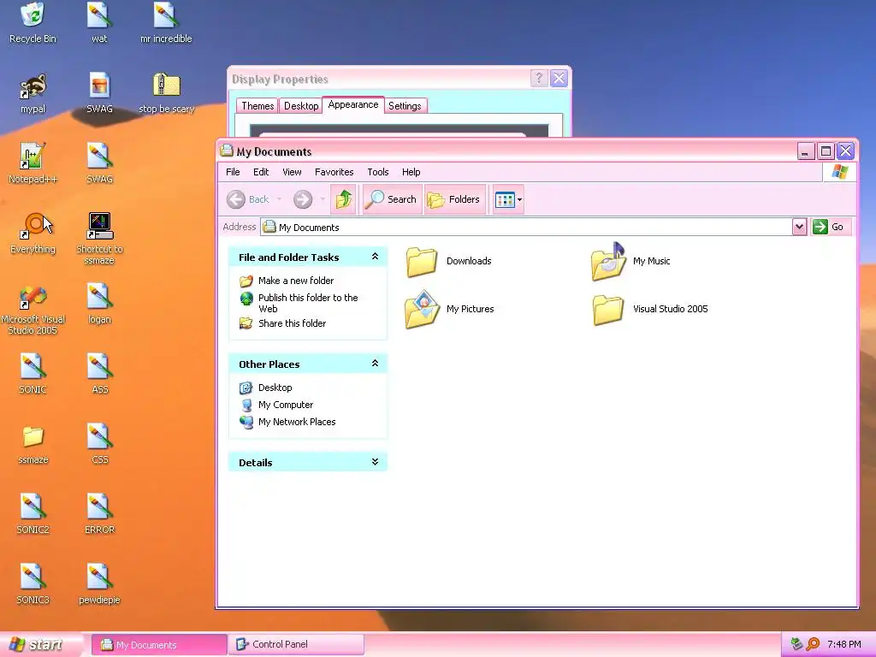Collapse the Other Places panel
The height and width of the screenshot is (657, 876).
point(375,363)
